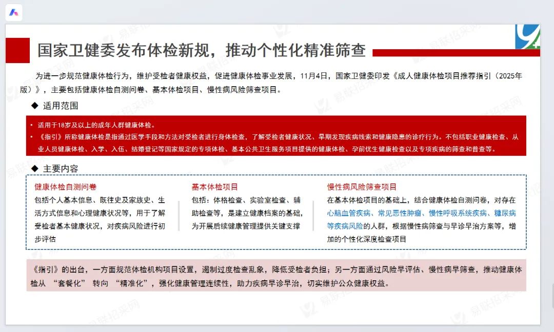Click the red bullet starting 《指引》所称健康体检
The width and height of the screenshot is (554, 332).
[x=278, y=143]
